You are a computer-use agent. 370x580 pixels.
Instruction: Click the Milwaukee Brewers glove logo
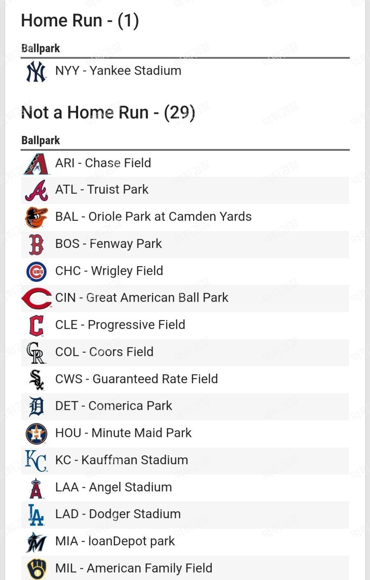37,569
